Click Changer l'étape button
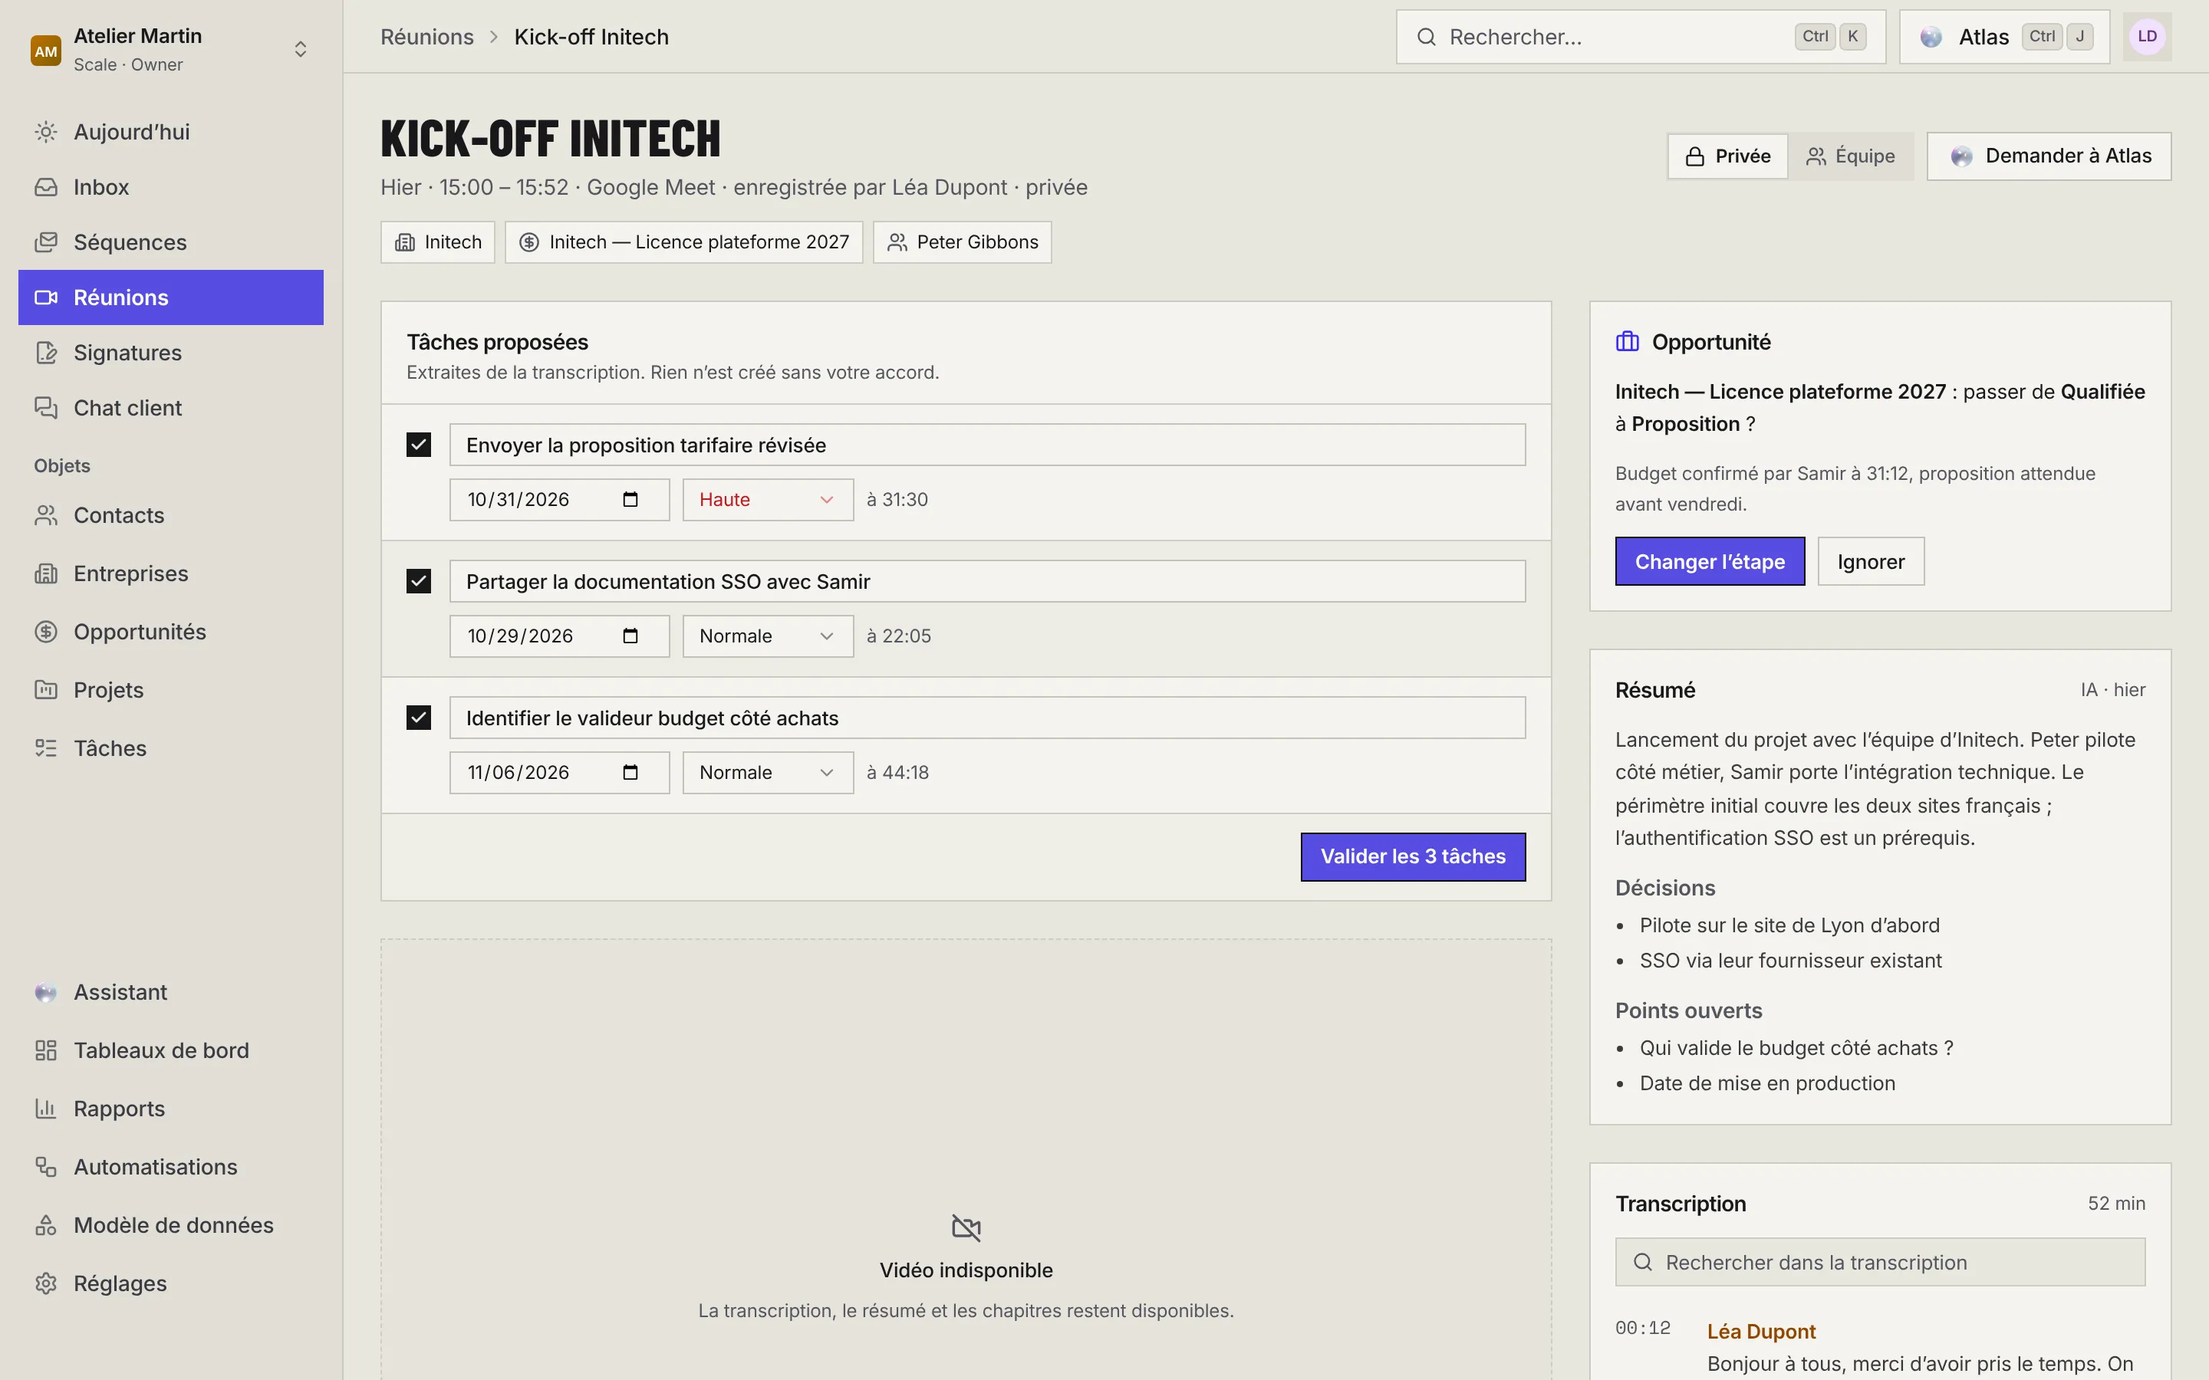The height and width of the screenshot is (1380, 2209). pos(1710,561)
